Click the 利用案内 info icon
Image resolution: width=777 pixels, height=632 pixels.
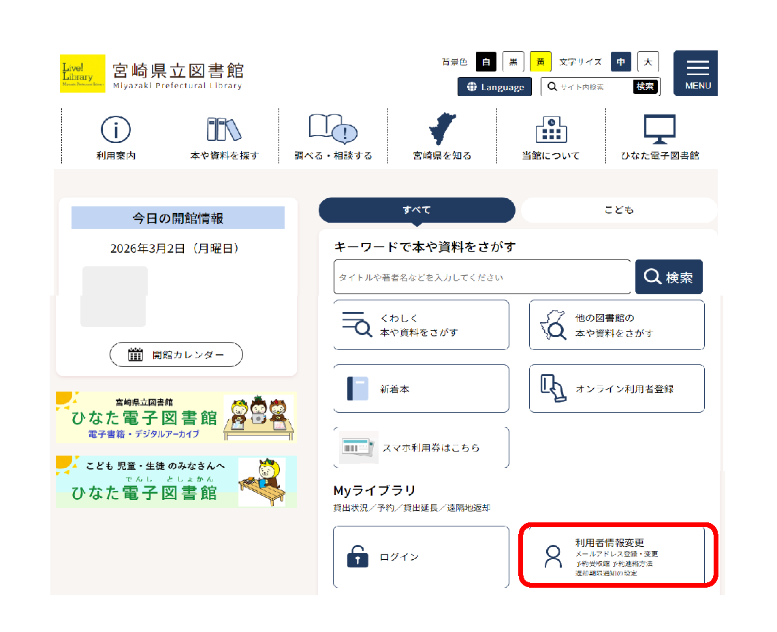(115, 129)
